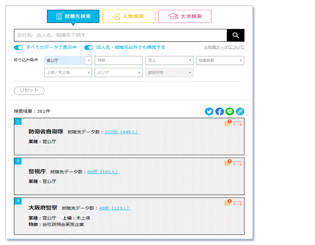This screenshot has height=245, width=315.
Task: Open the ※利用データについて link
Action: tap(224, 47)
